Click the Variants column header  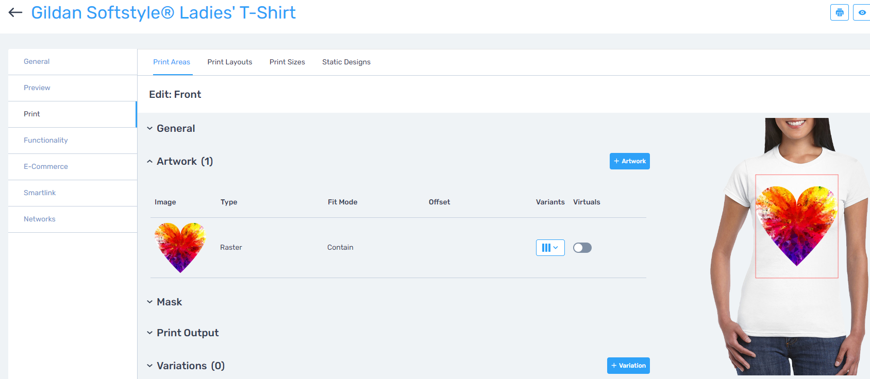[550, 202]
